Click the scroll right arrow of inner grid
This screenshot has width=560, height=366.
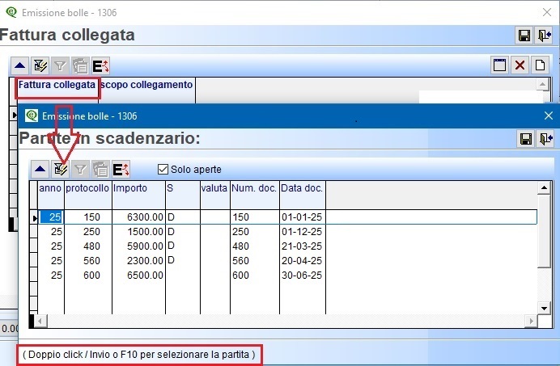tap(531, 322)
